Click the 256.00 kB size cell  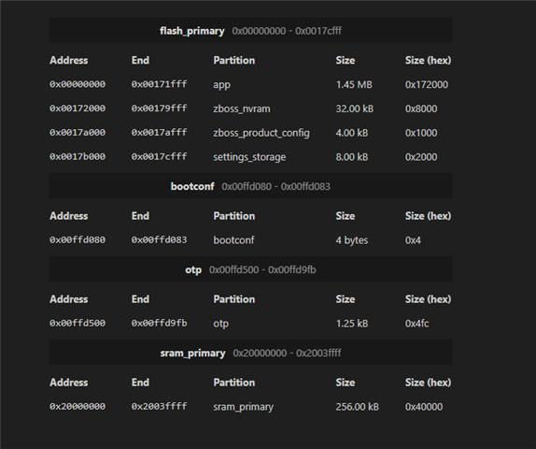point(358,407)
